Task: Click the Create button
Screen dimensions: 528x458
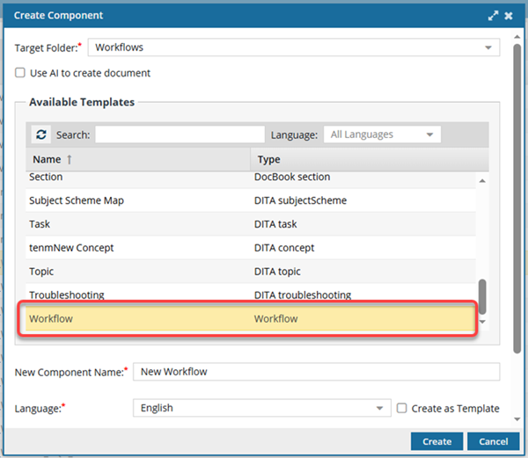Action: pyautogui.click(x=436, y=441)
